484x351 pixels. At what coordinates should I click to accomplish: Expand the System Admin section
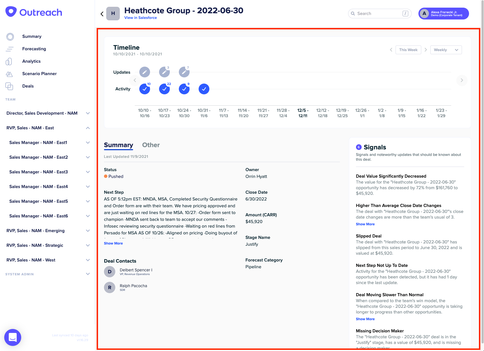coord(88,274)
